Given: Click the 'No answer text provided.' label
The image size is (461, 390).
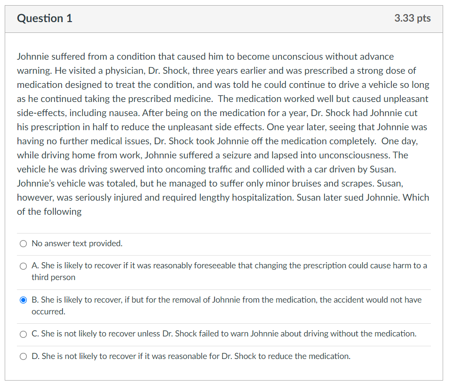Looking at the screenshot, I should [x=77, y=243].
